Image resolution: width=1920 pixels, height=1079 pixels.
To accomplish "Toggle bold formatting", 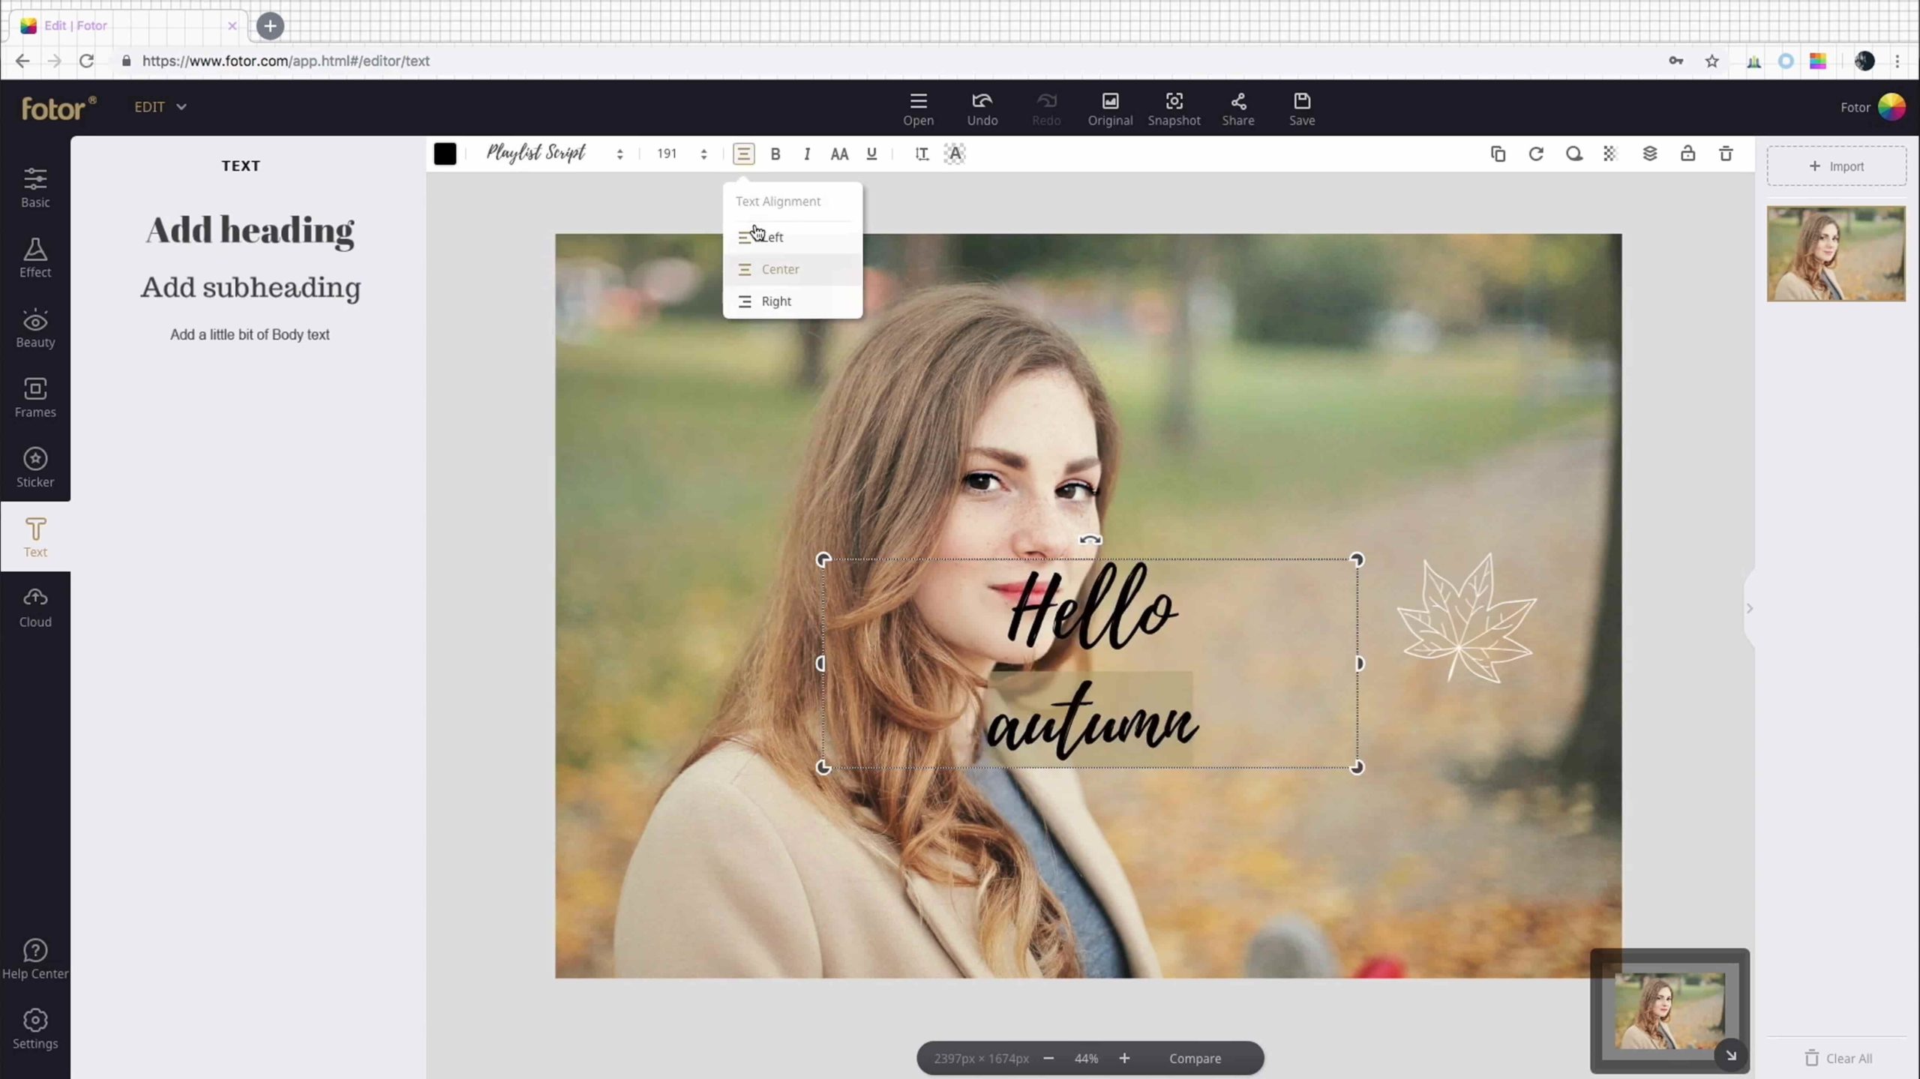I will tap(775, 154).
